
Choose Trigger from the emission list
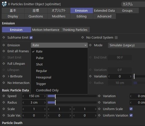pyautogui.click(x=59, y=84)
